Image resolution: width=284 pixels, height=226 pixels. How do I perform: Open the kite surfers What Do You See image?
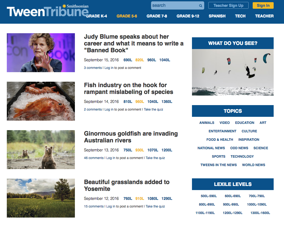[233, 72]
